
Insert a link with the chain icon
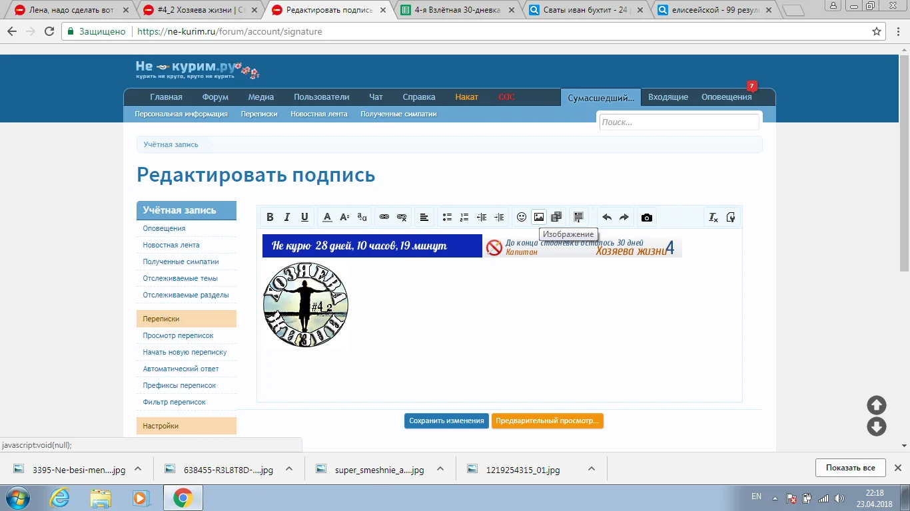coord(384,217)
